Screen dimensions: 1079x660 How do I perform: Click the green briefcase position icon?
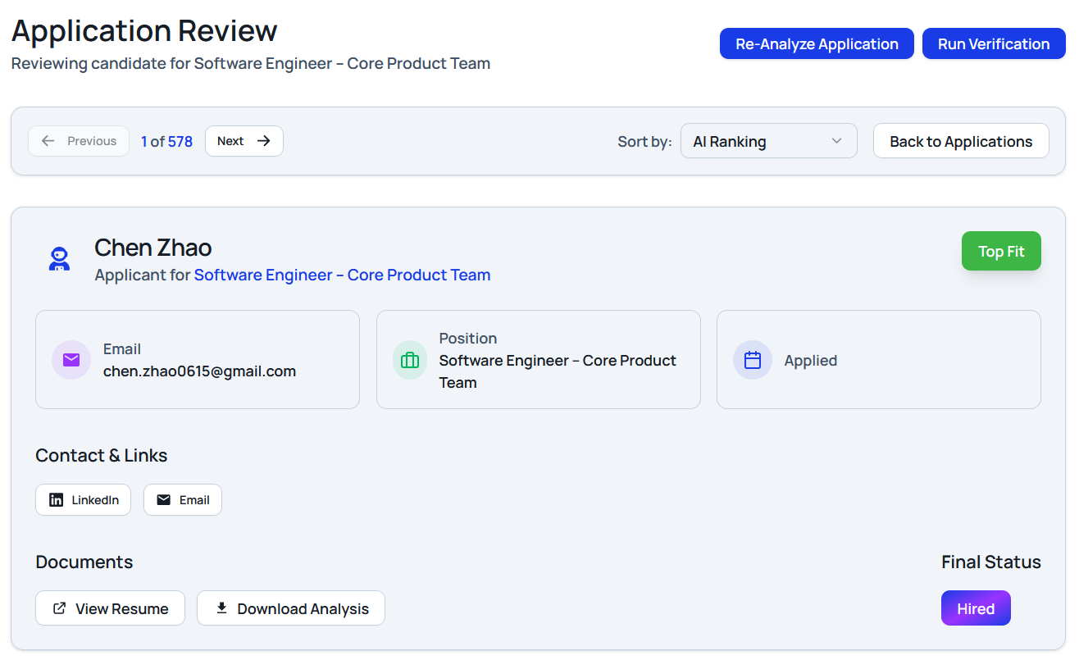coord(410,360)
